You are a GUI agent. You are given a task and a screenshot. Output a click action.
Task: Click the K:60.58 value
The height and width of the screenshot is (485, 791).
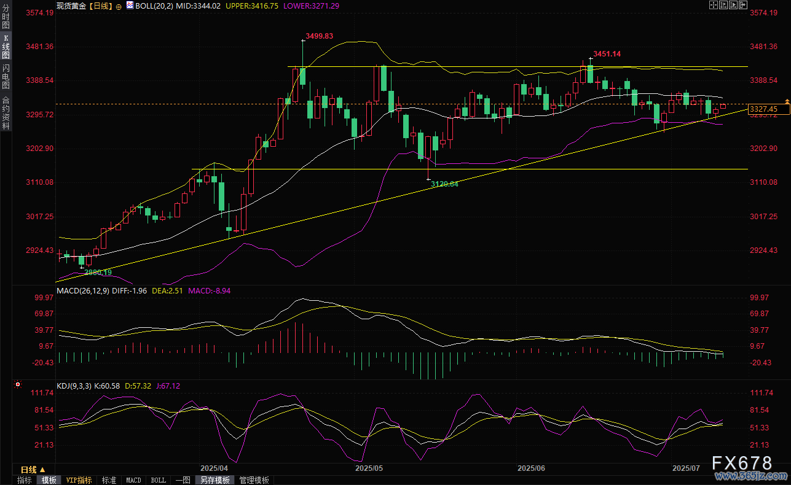click(108, 386)
